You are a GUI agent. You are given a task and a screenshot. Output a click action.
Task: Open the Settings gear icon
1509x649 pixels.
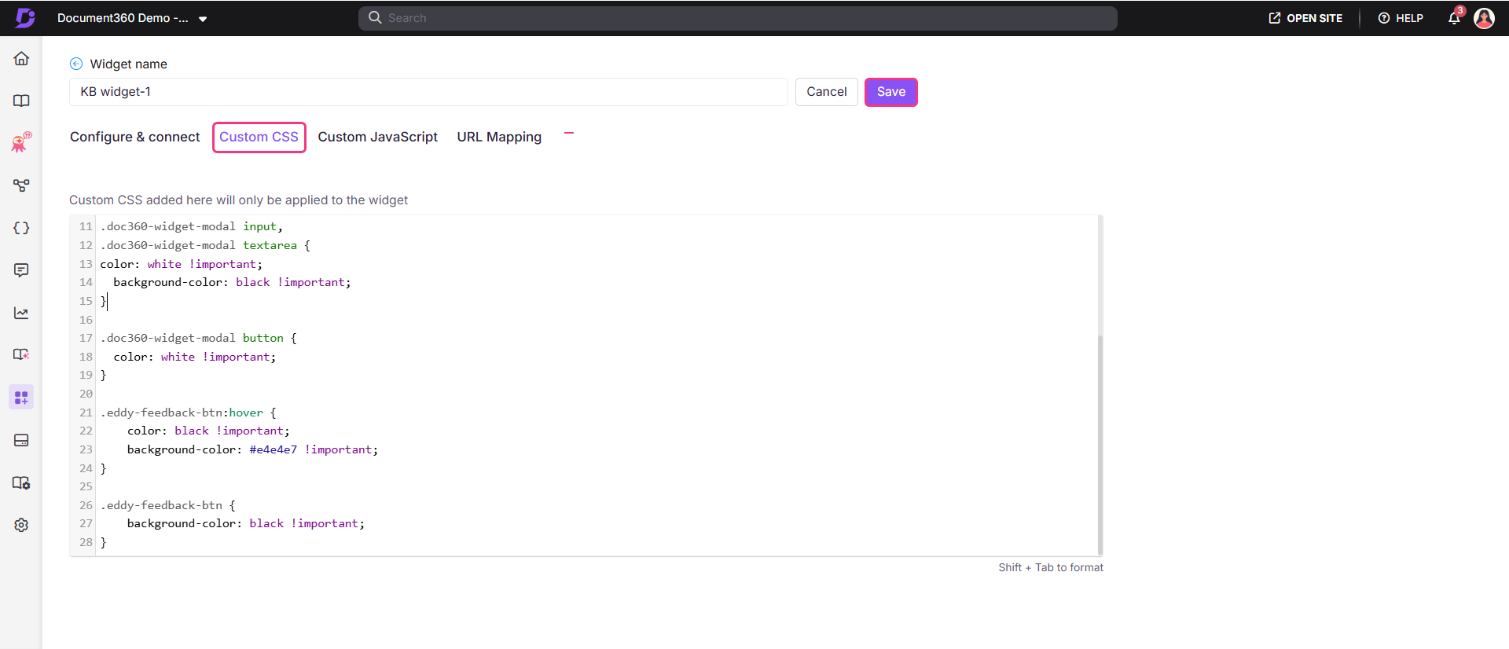click(21, 525)
